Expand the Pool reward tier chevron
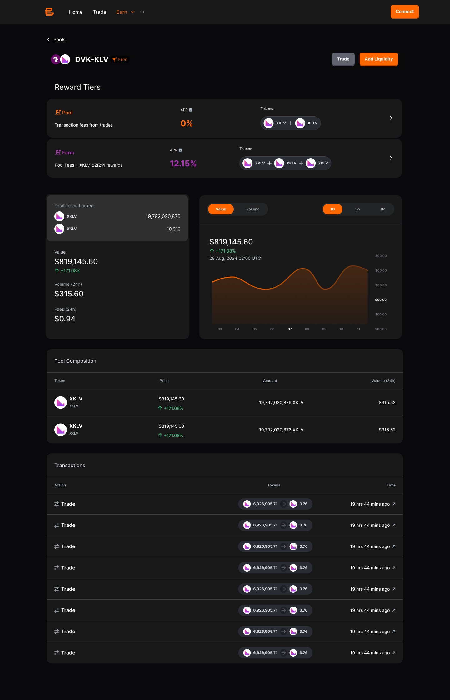Image resolution: width=450 pixels, height=700 pixels. 391,118
